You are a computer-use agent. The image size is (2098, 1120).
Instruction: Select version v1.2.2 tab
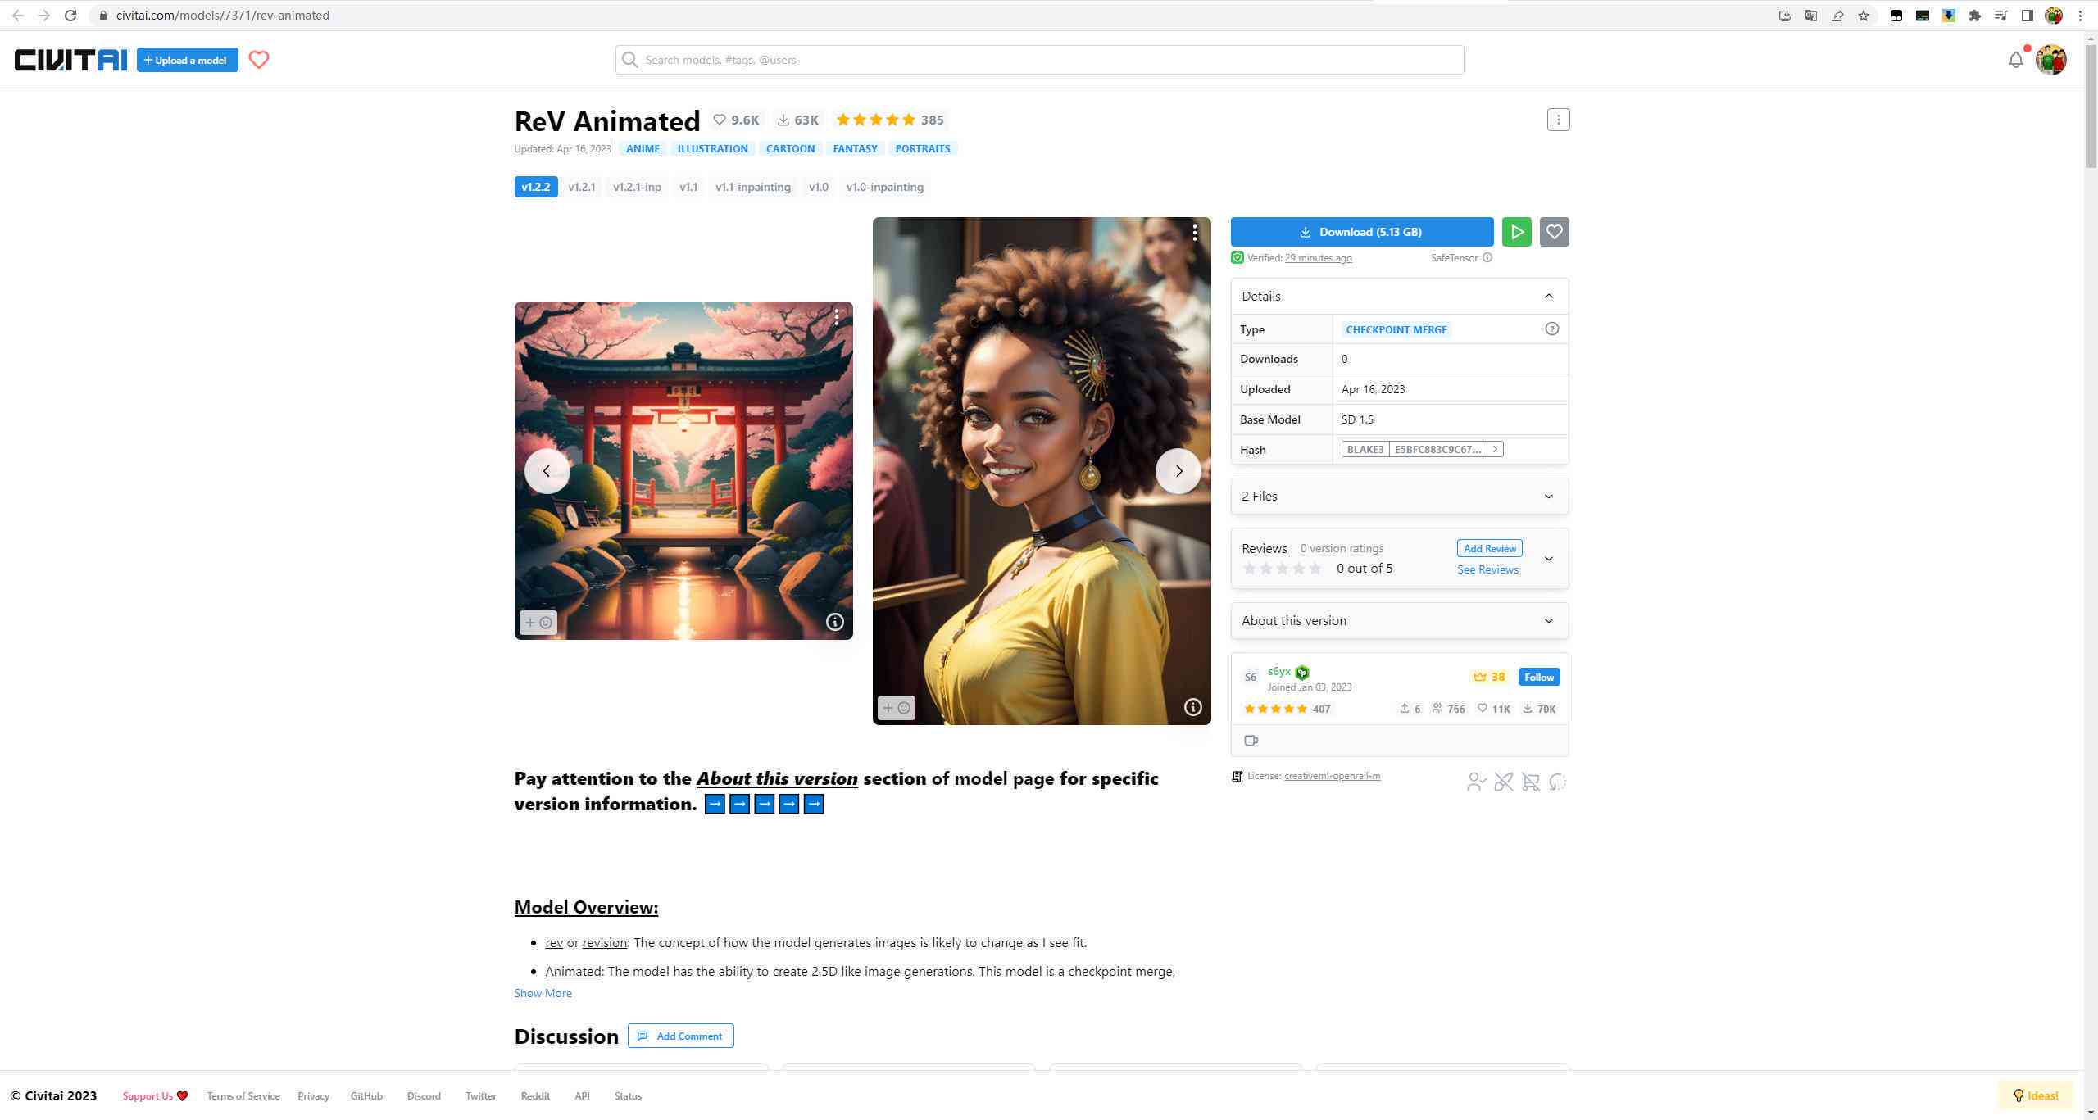pyautogui.click(x=536, y=187)
